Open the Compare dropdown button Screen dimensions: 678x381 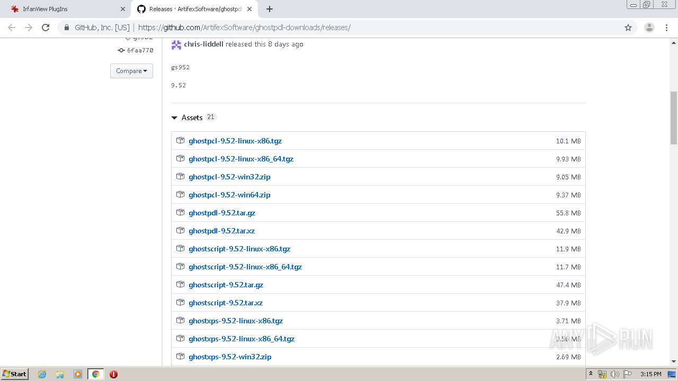coord(131,71)
